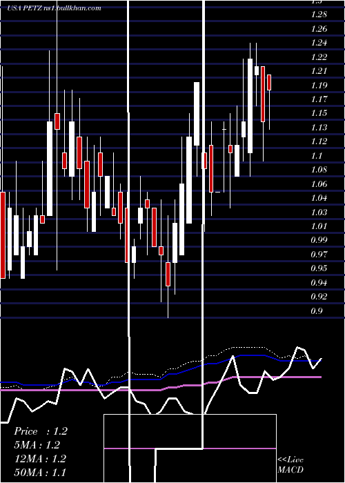Click the <<Live MACD label
This screenshot has height=483, width=345.
point(290,464)
